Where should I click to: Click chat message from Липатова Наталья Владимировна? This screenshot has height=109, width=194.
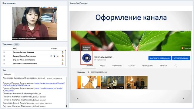(22, 94)
